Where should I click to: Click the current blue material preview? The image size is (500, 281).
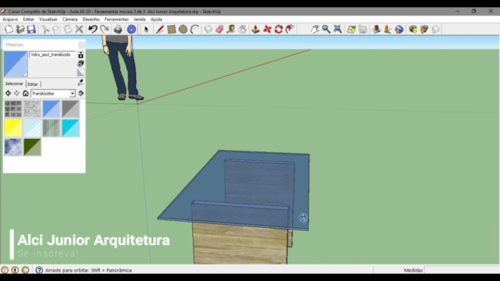tap(16, 64)
